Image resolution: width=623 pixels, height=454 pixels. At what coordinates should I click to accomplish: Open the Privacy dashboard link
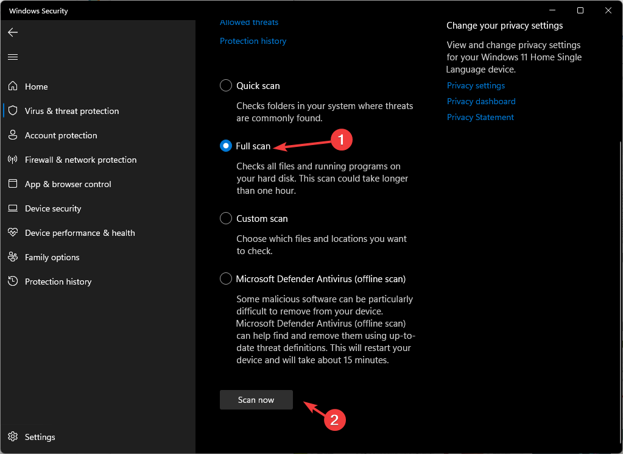(480, 101)
